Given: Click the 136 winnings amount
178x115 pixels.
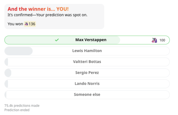Looking at the screenshot, I should click(x=32, y=24).
